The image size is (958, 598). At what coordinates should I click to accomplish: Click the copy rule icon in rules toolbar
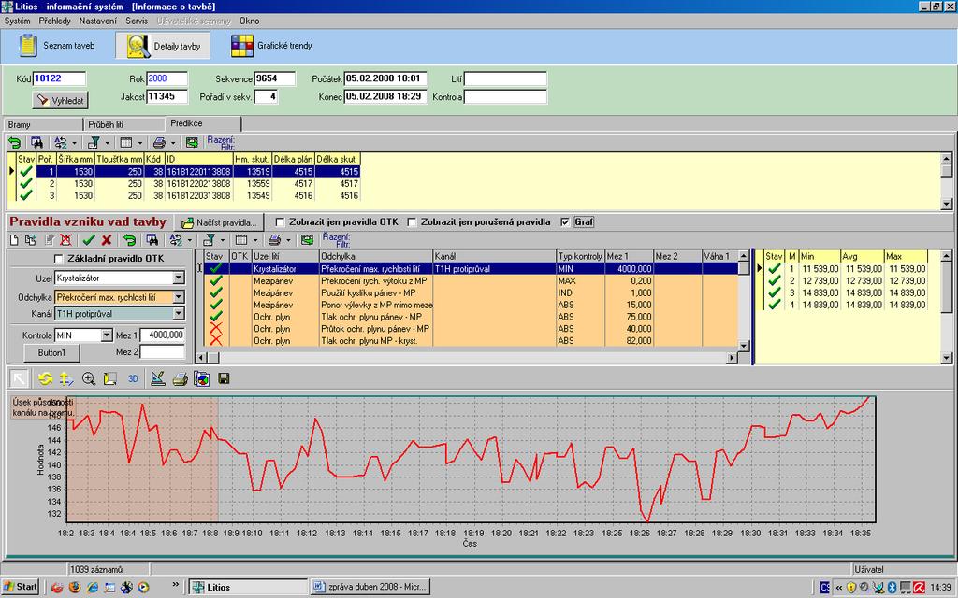point(31,240)
